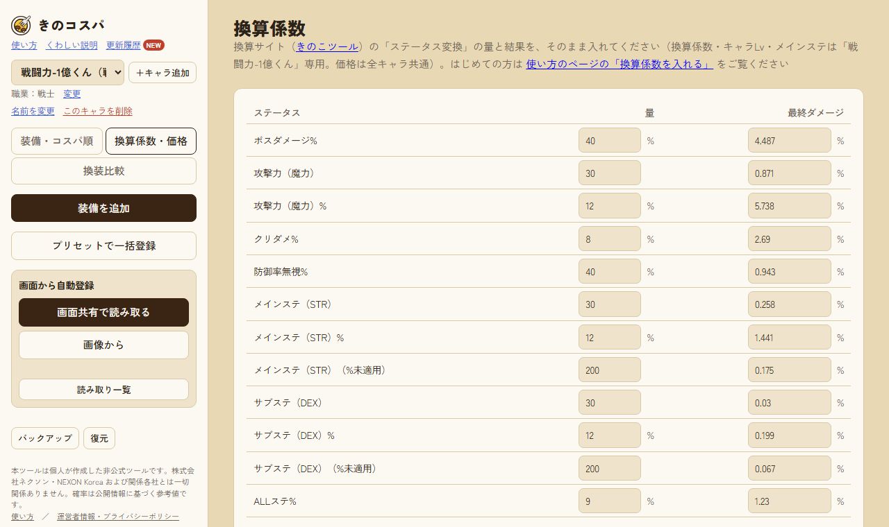Expand the 戦闘力-1億くん character dropdown

(x=67, y=72)
